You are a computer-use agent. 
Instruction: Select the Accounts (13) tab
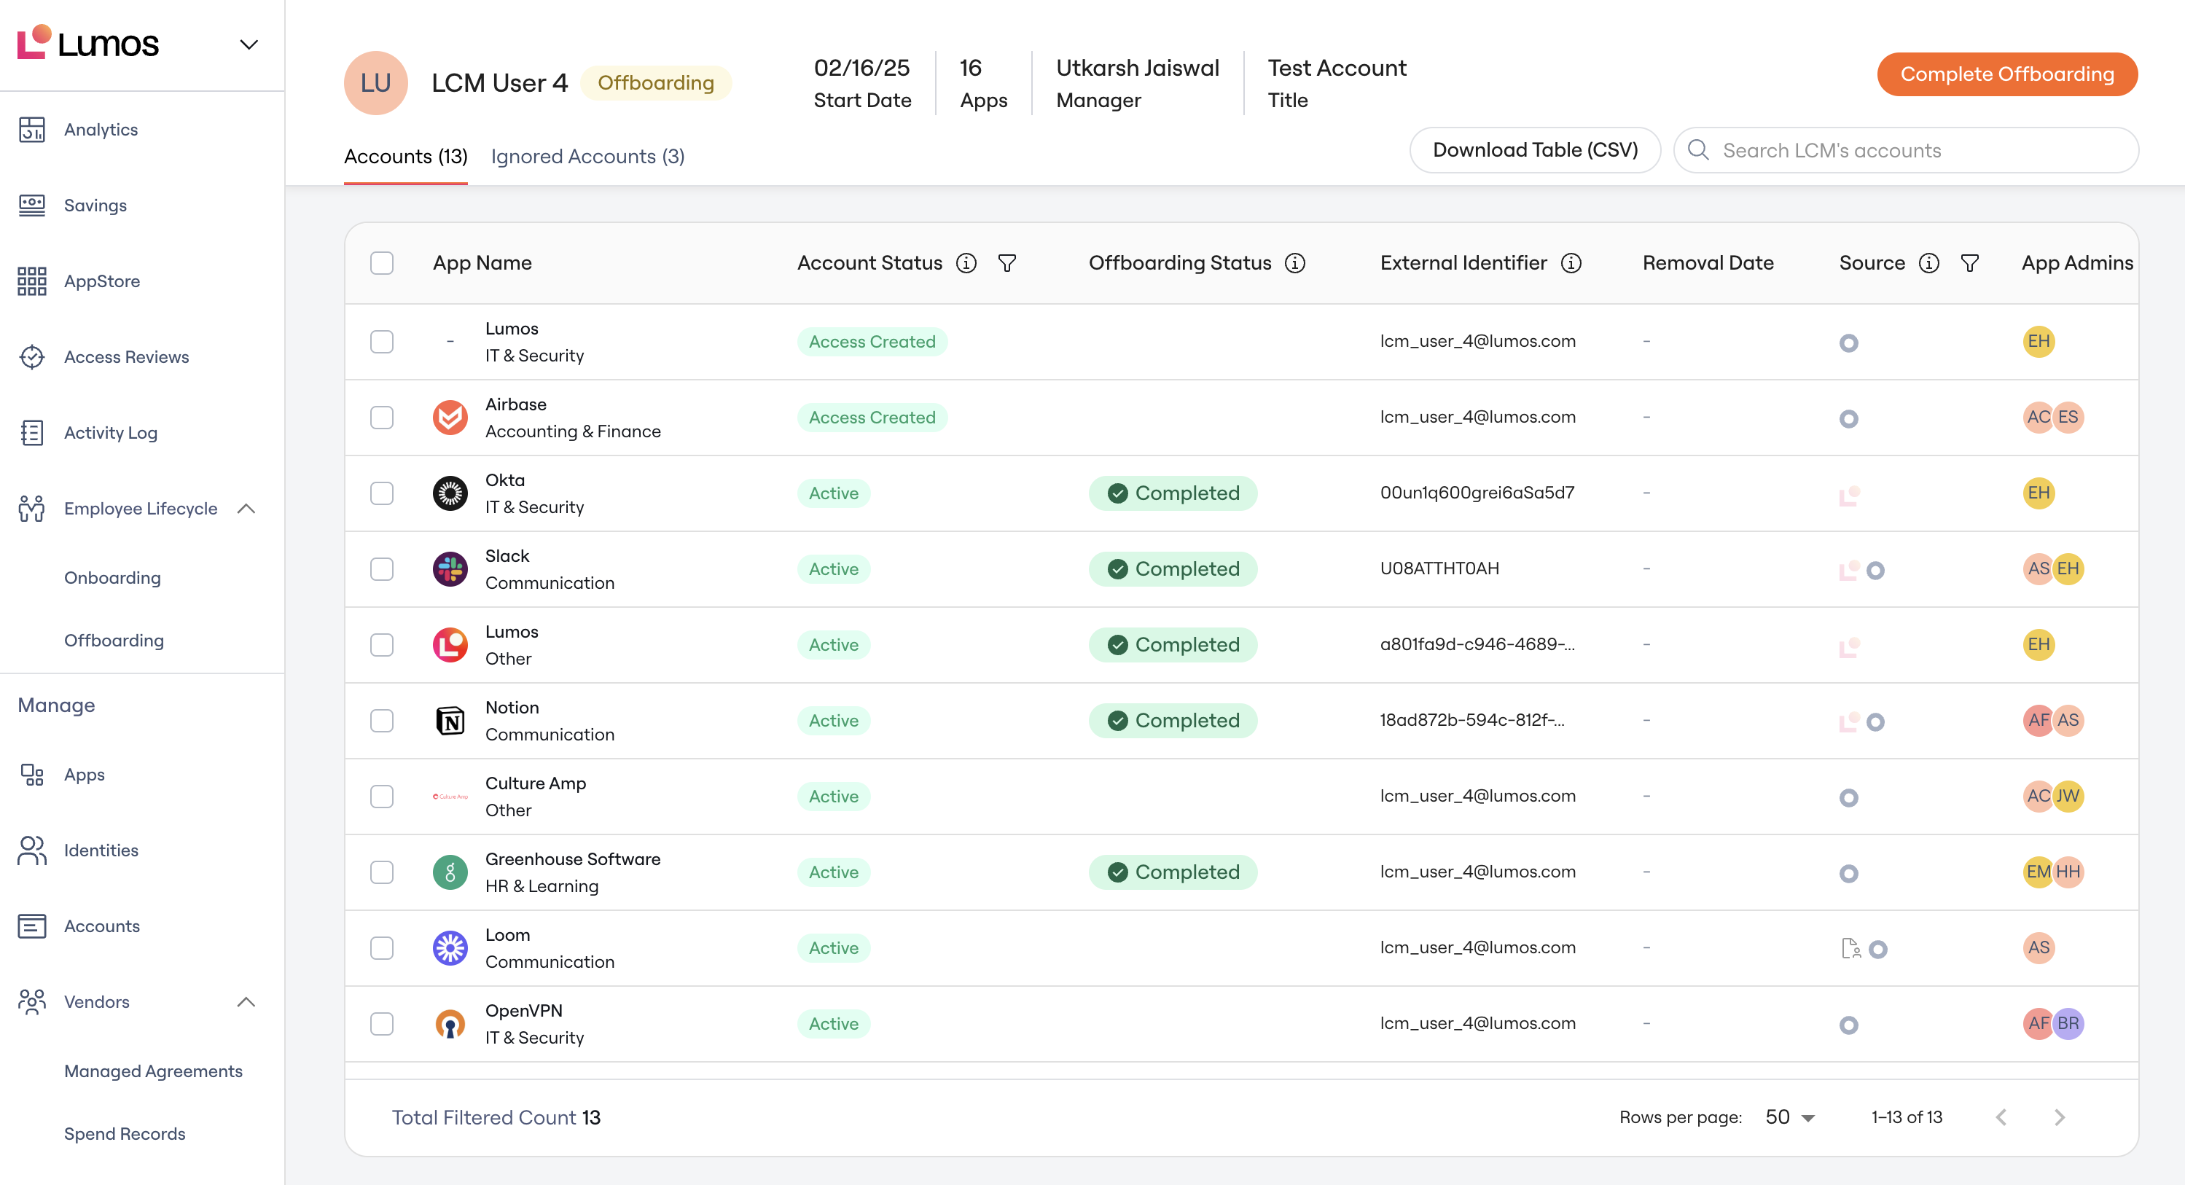point(405,156)
